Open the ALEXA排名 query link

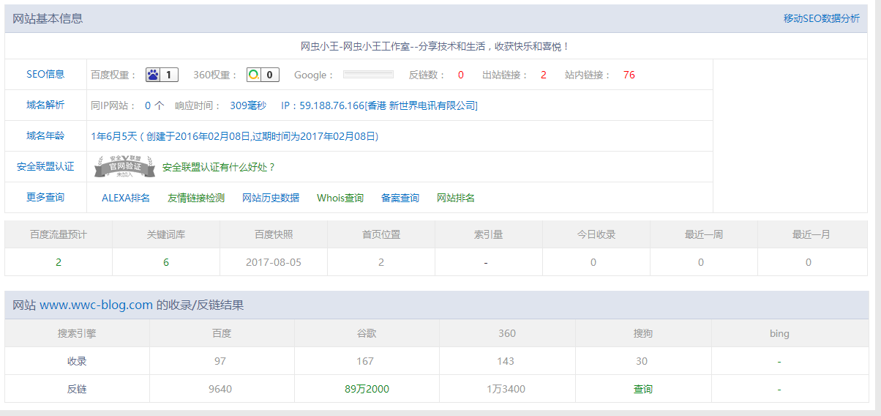126,198
